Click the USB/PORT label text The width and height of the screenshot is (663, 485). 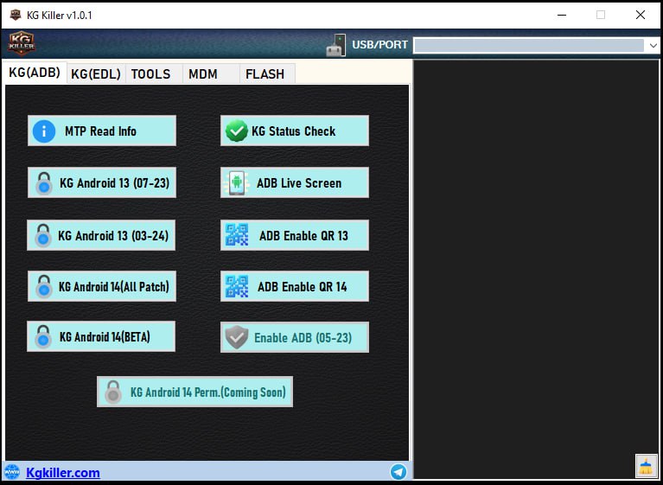[x=379, y=45]
